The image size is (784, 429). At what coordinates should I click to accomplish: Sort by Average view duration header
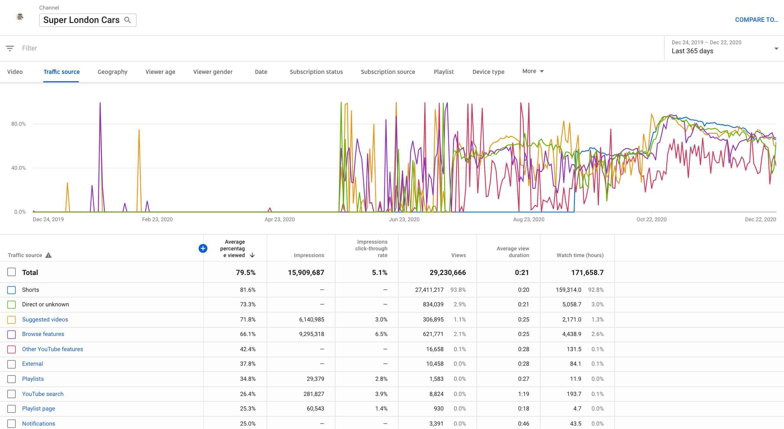(513, 252)
